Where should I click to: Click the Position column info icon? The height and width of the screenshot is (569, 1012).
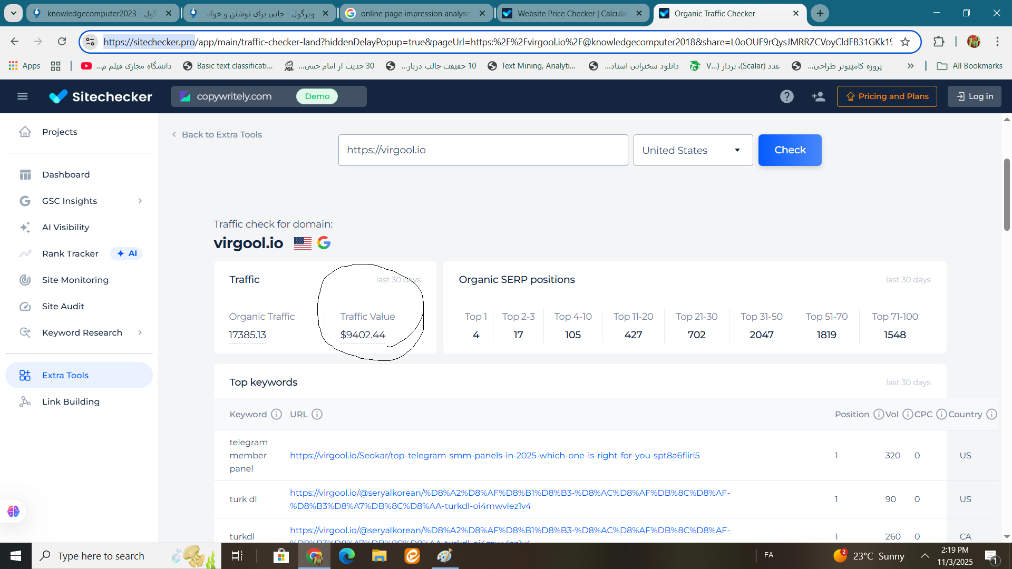pos(878,414)
